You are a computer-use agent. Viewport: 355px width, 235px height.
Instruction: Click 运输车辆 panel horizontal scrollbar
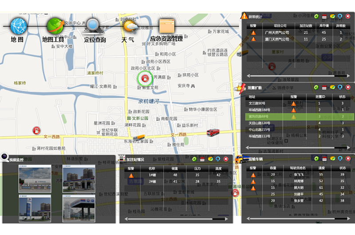[x=295, y=219]
